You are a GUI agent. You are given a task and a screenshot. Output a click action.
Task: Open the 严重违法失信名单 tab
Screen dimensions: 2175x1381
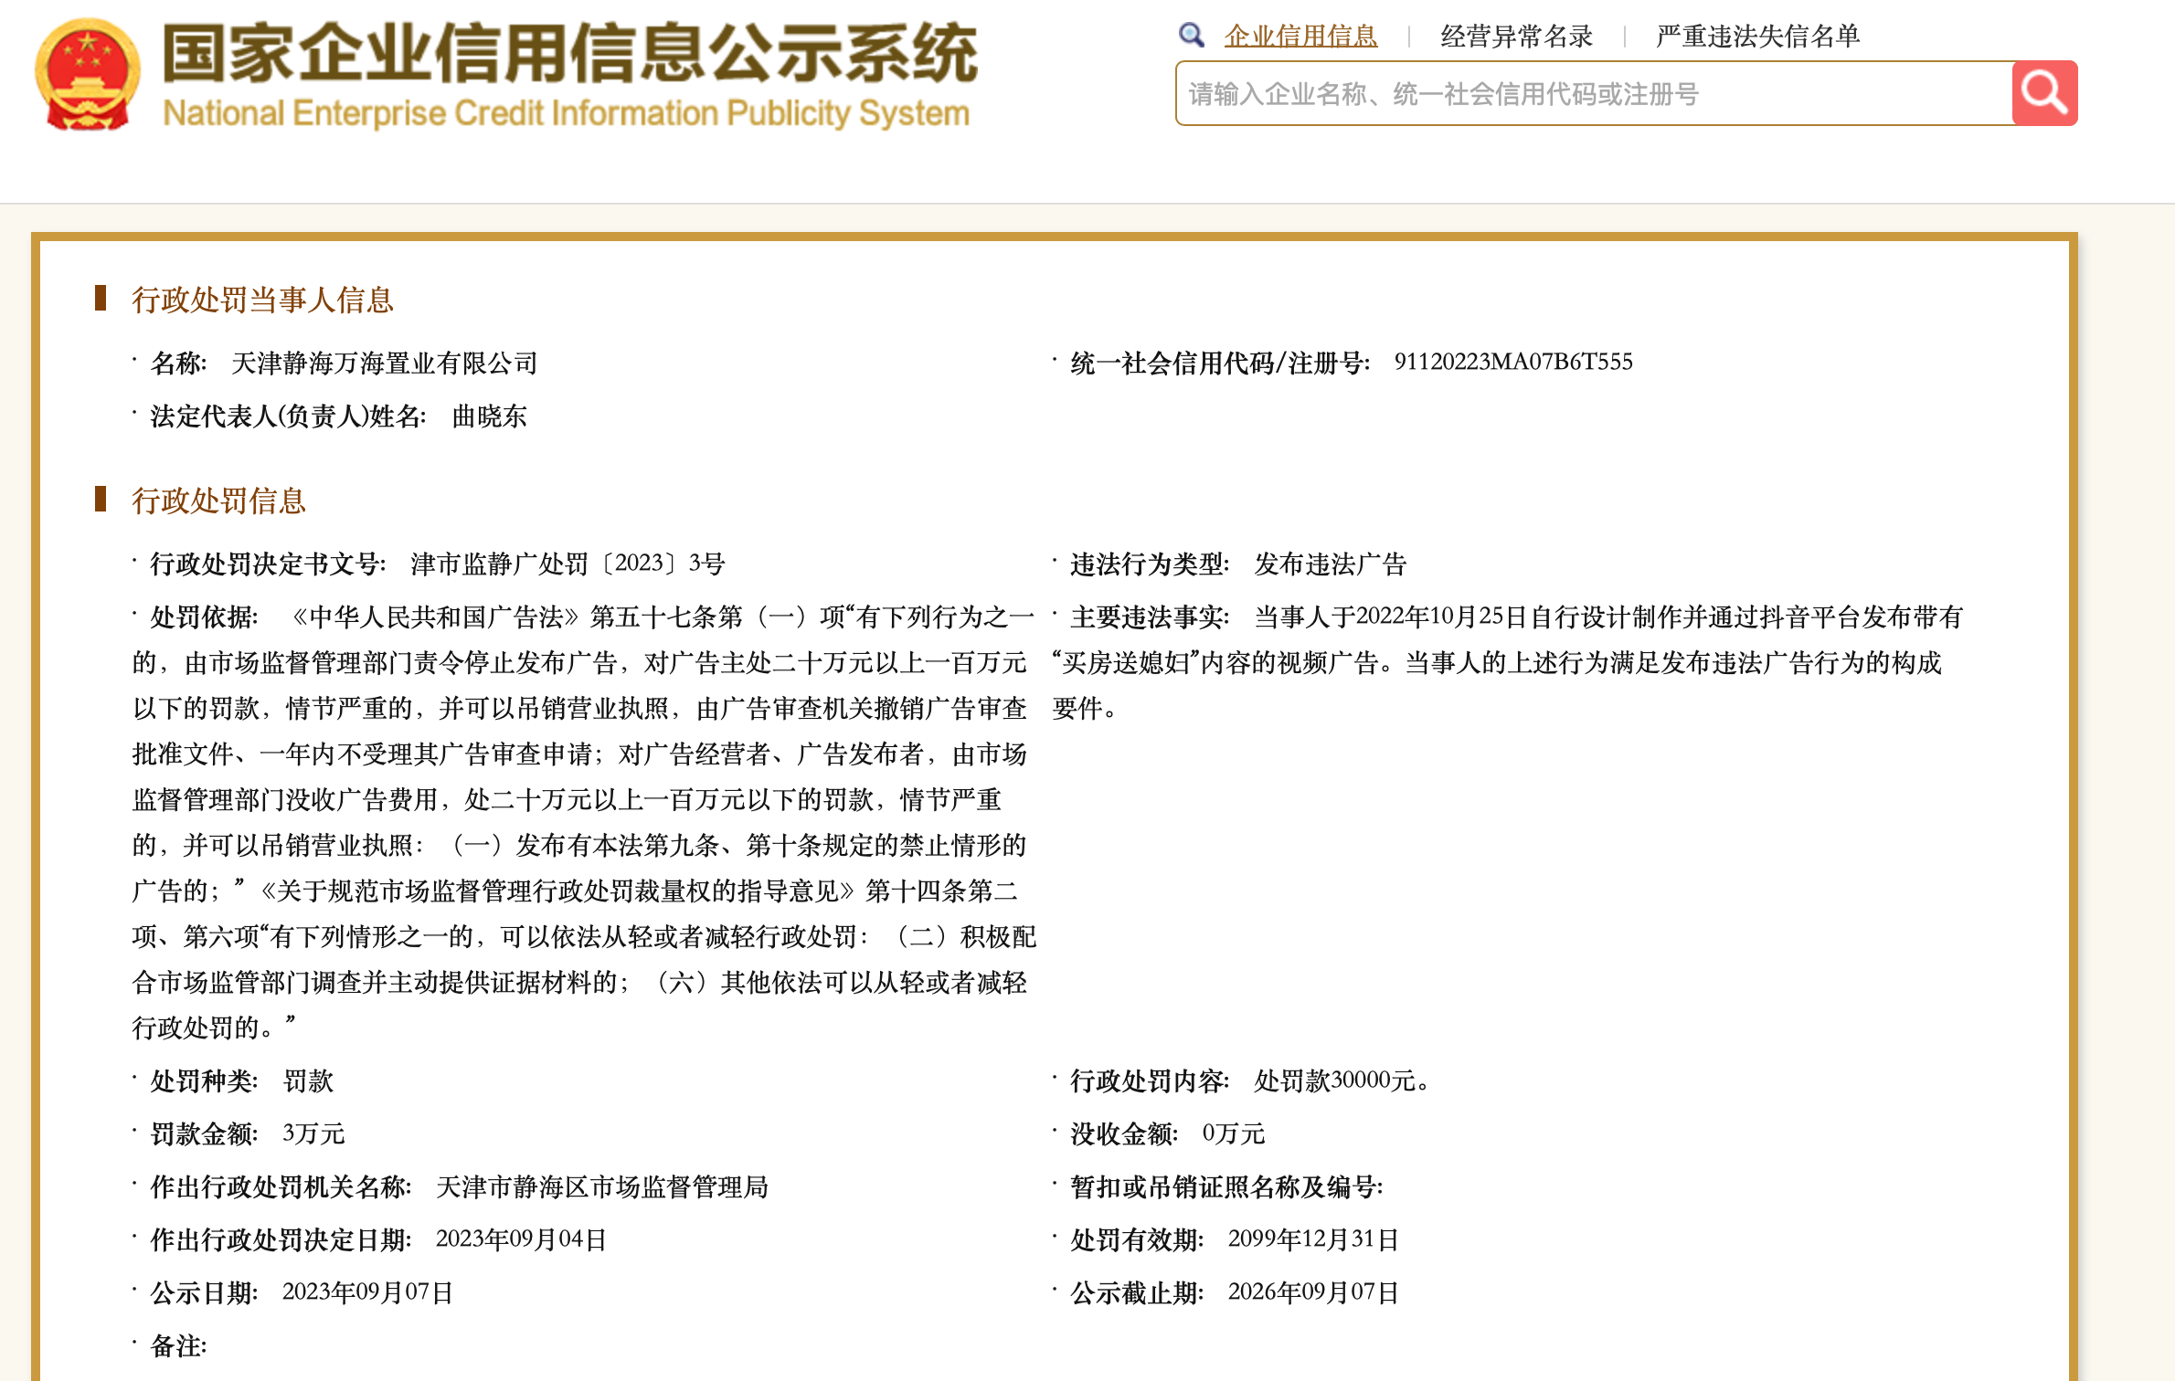coord(1757,37)
